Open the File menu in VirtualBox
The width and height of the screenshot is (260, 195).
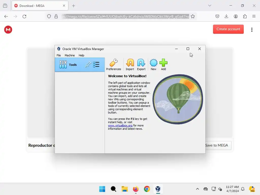pyautogui.click(x=59, y=55)
